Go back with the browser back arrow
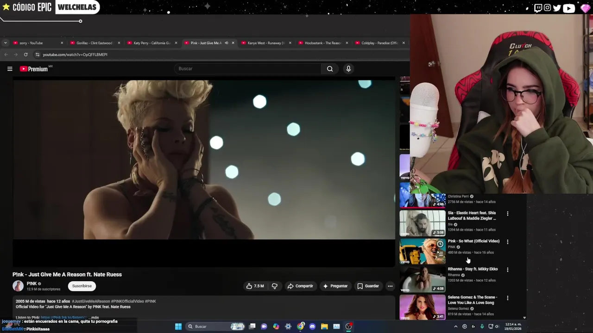Viewport: 593px width, 333px height. pos(6,55)
